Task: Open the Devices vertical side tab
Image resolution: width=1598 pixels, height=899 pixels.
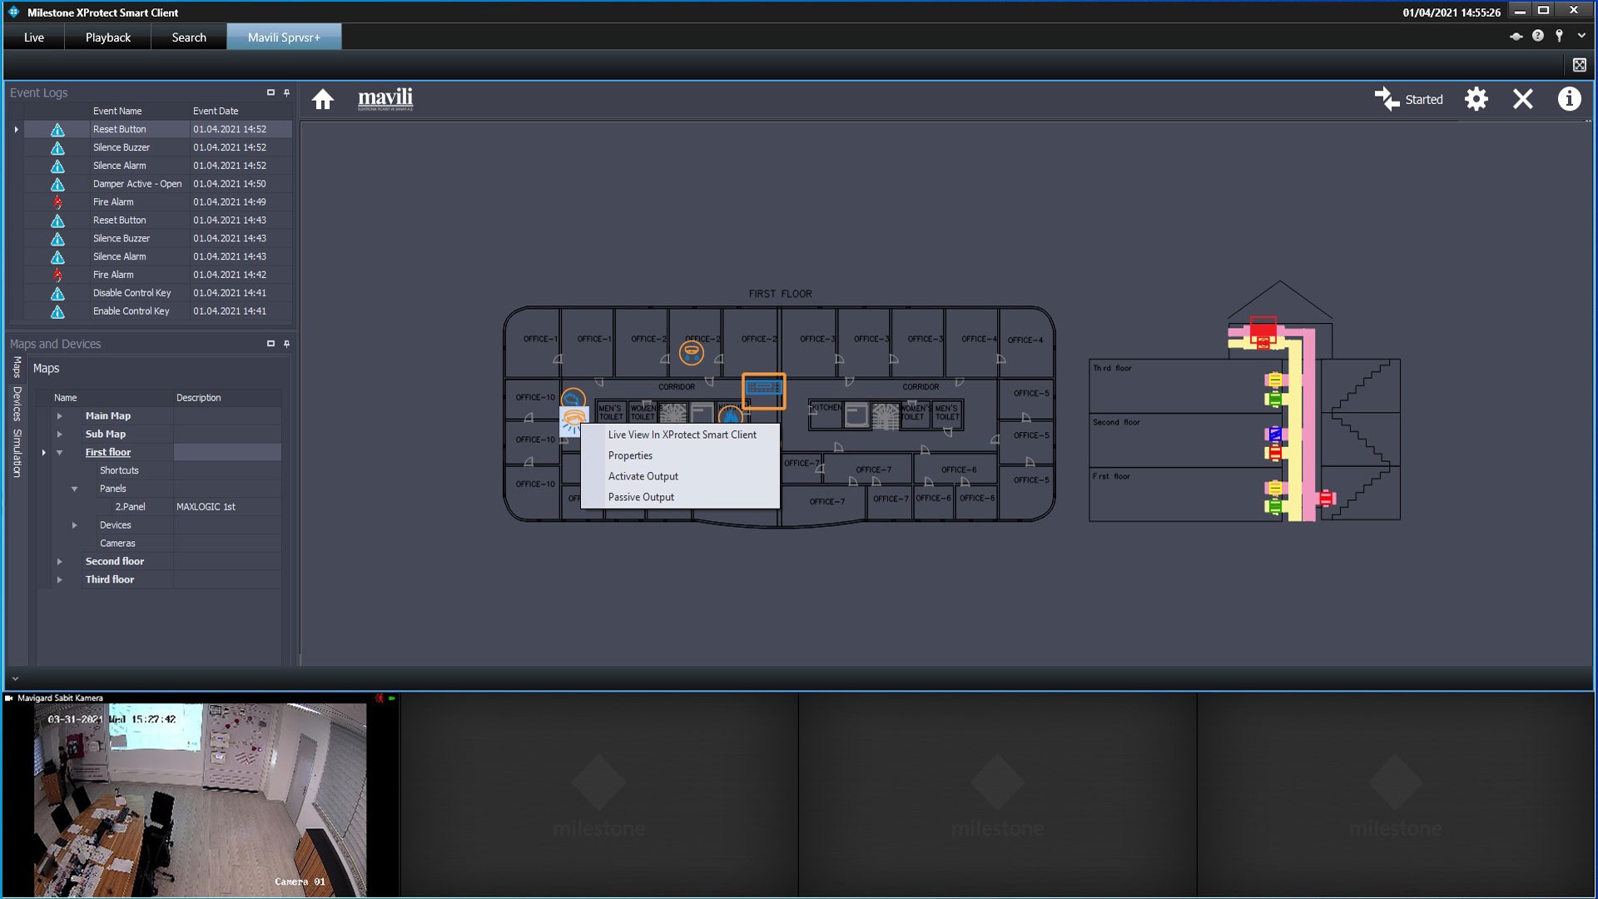Action: tap(17, 404)
